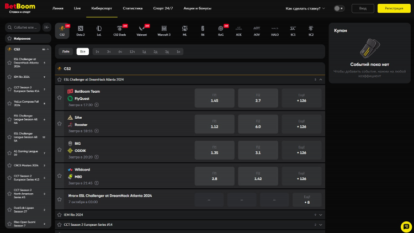
Task: Select the LoL game icon
Action: pyautogui.click(x=99, y=31)
